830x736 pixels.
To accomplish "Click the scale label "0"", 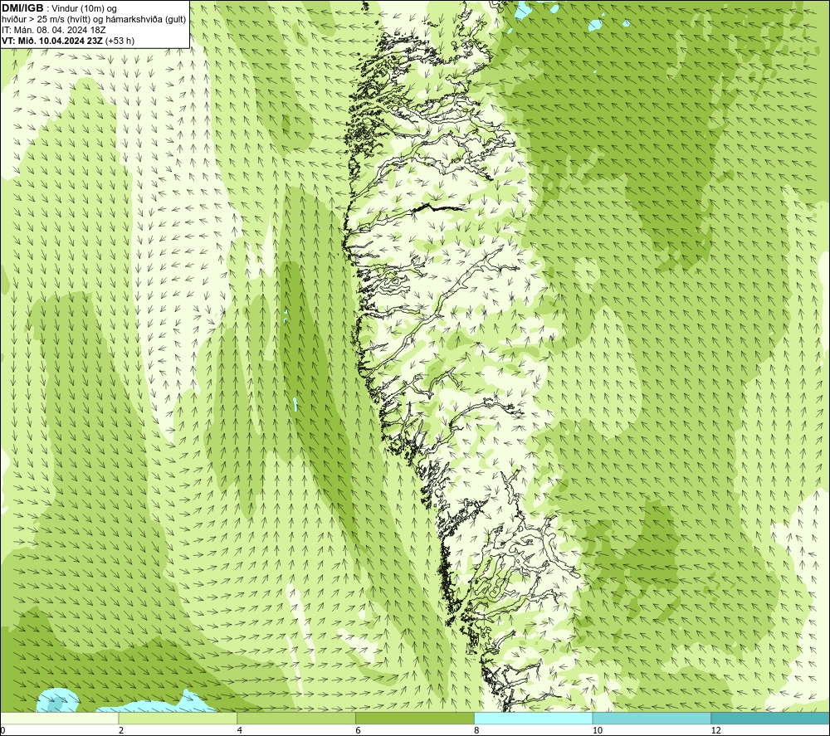I will [2, 730].
